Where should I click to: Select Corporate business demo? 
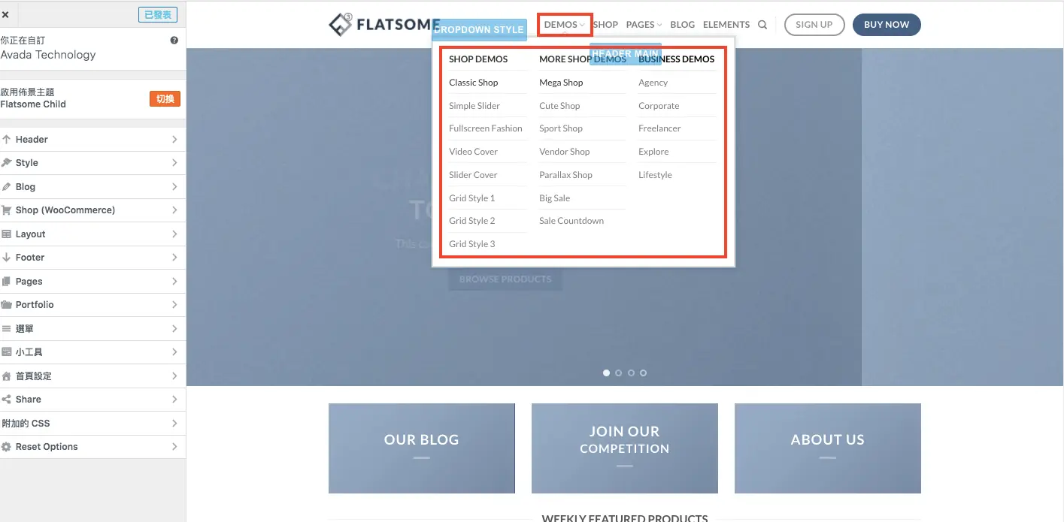pos(659,106)
